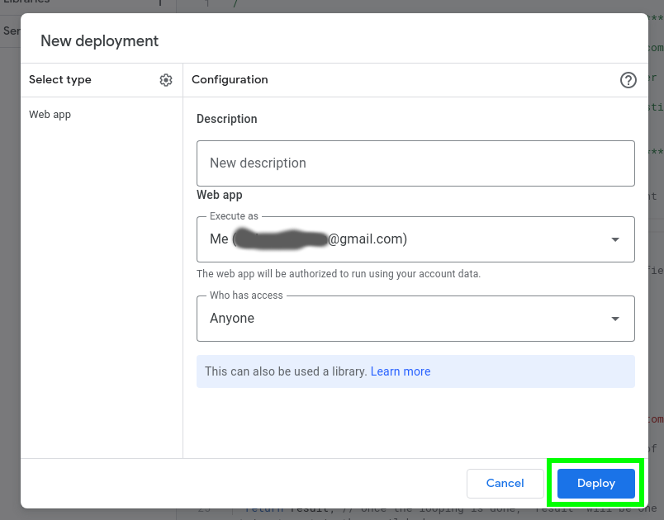664x520 pixels.
Task: Select Web app deployment type
Action: point(50,115)
